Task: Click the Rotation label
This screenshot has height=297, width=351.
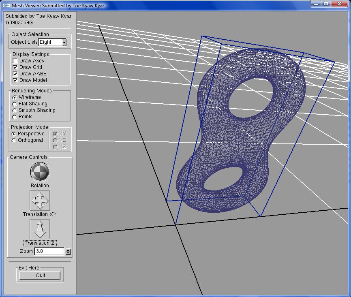Action: (40, 185)
